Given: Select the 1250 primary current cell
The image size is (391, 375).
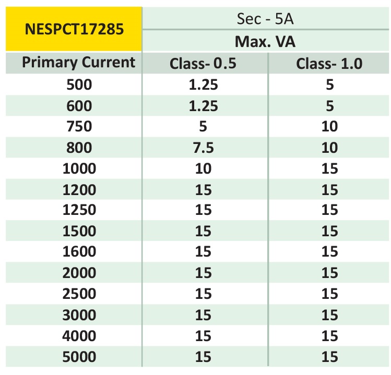Looking at the screenshot, I should click(79, 210).
